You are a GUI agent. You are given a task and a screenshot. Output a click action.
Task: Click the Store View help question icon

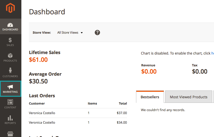click(97, 32)
